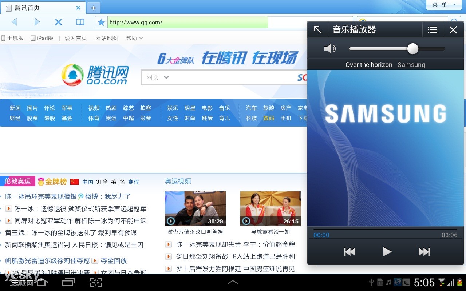466x291 pixels.
Task: Open the 视频 navigation category
Action: pyautogui.click(x=94, y=108)
